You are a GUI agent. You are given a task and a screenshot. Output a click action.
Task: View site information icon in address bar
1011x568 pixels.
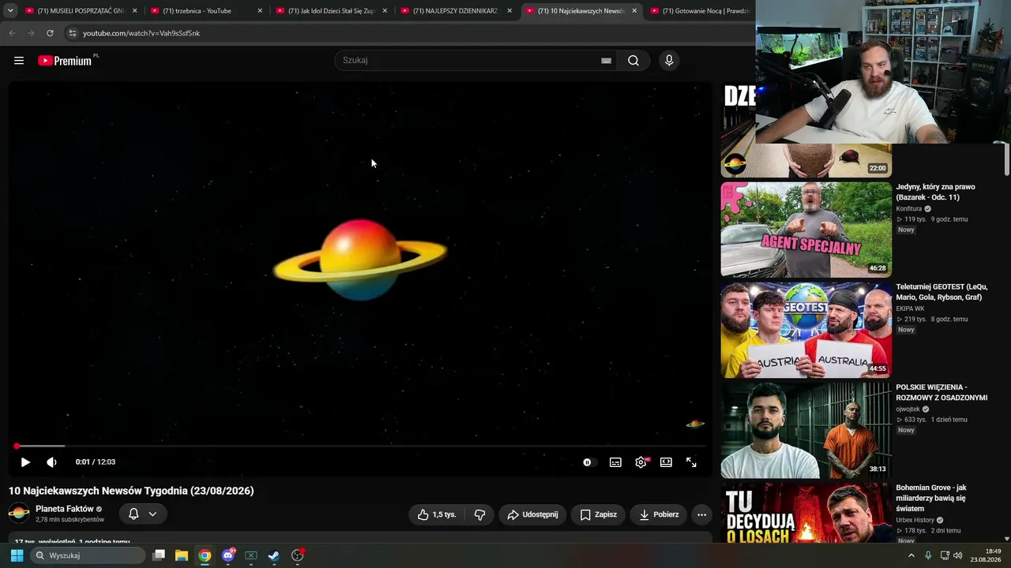72,33
